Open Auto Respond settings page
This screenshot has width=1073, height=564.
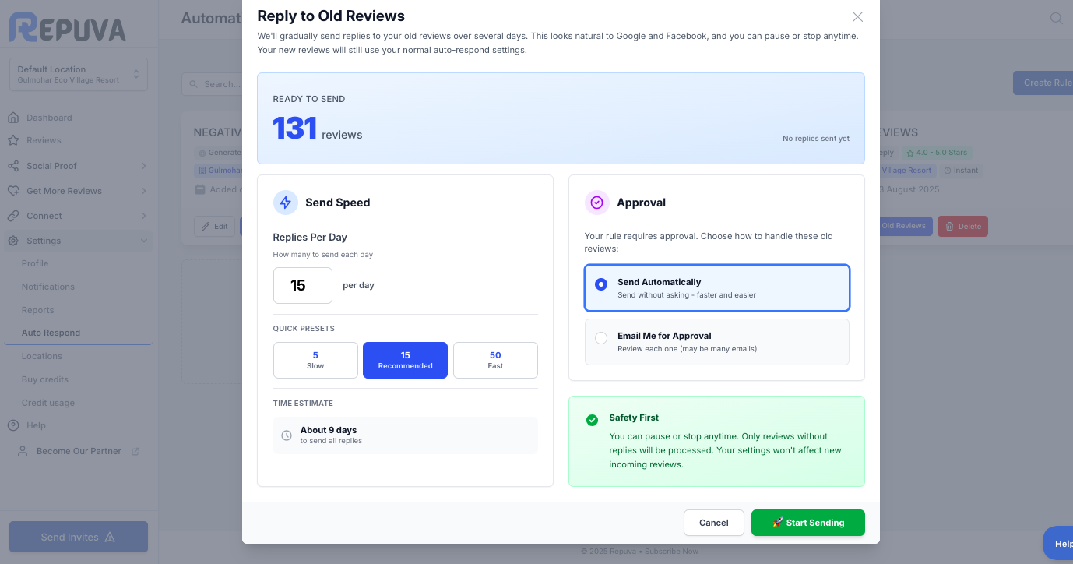(51, 333)
